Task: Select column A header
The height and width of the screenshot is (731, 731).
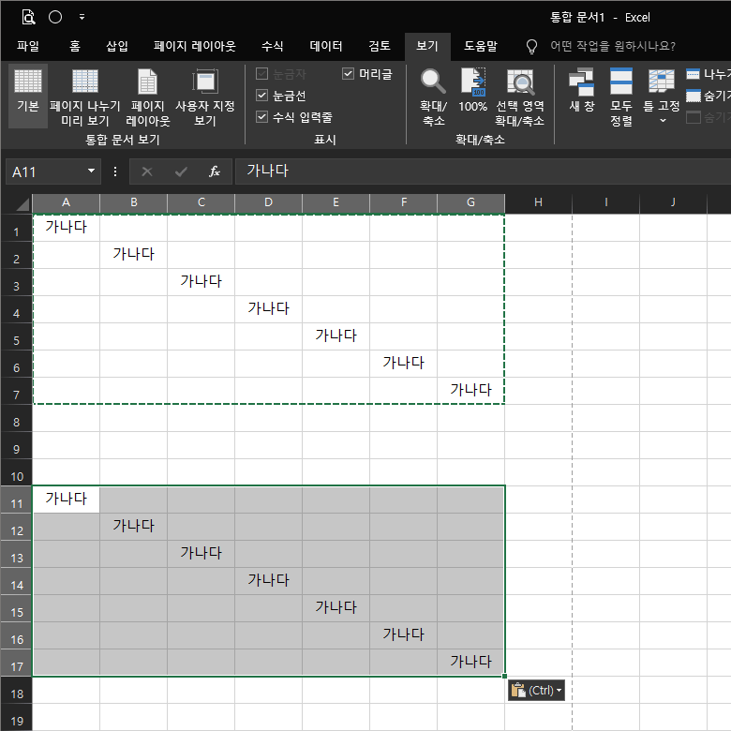Action: pyautogui.click(x=66, y=202)
